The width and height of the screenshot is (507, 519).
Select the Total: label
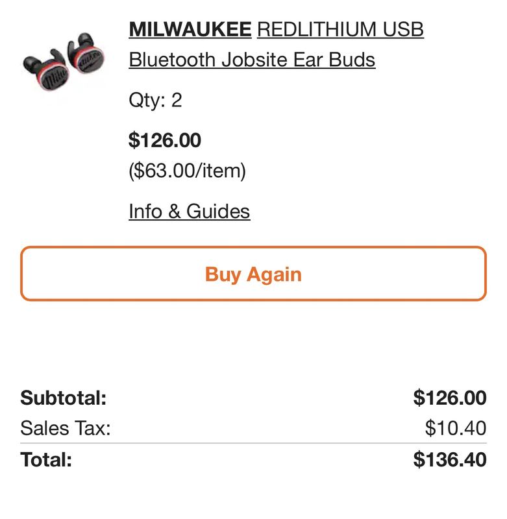coord(46,460)
